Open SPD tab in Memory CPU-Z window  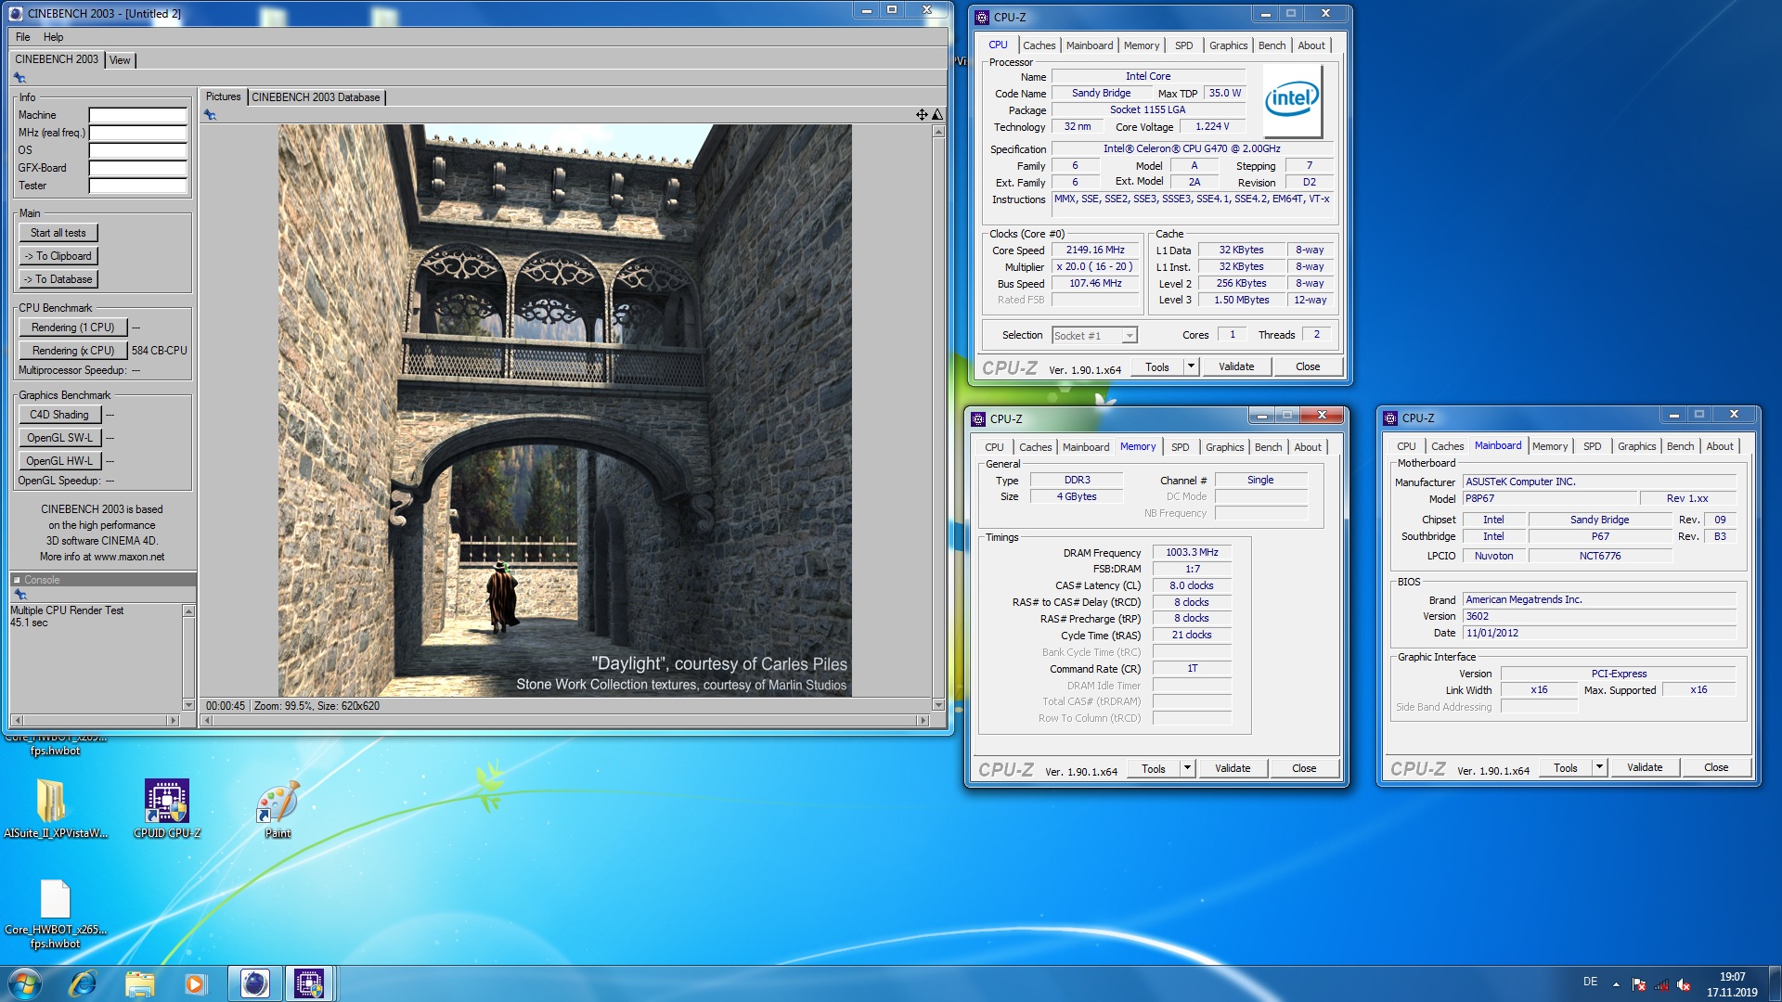1180,447
